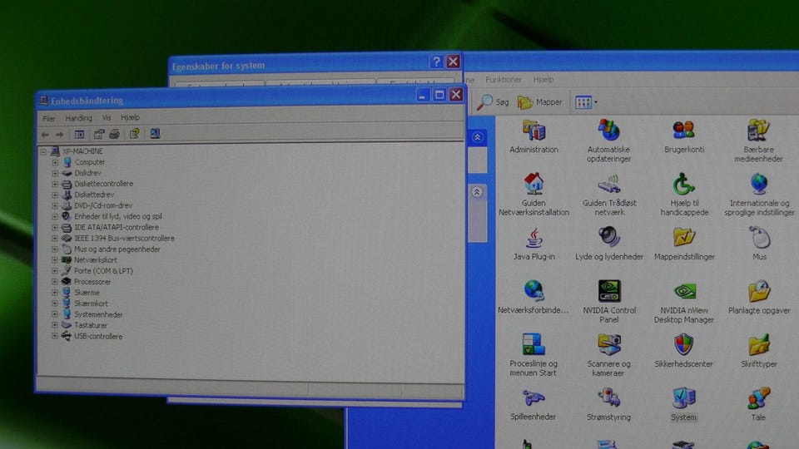Open Guiden Netværksinstallation icon
Screen dimensions: 799x449
coord(533,184)
